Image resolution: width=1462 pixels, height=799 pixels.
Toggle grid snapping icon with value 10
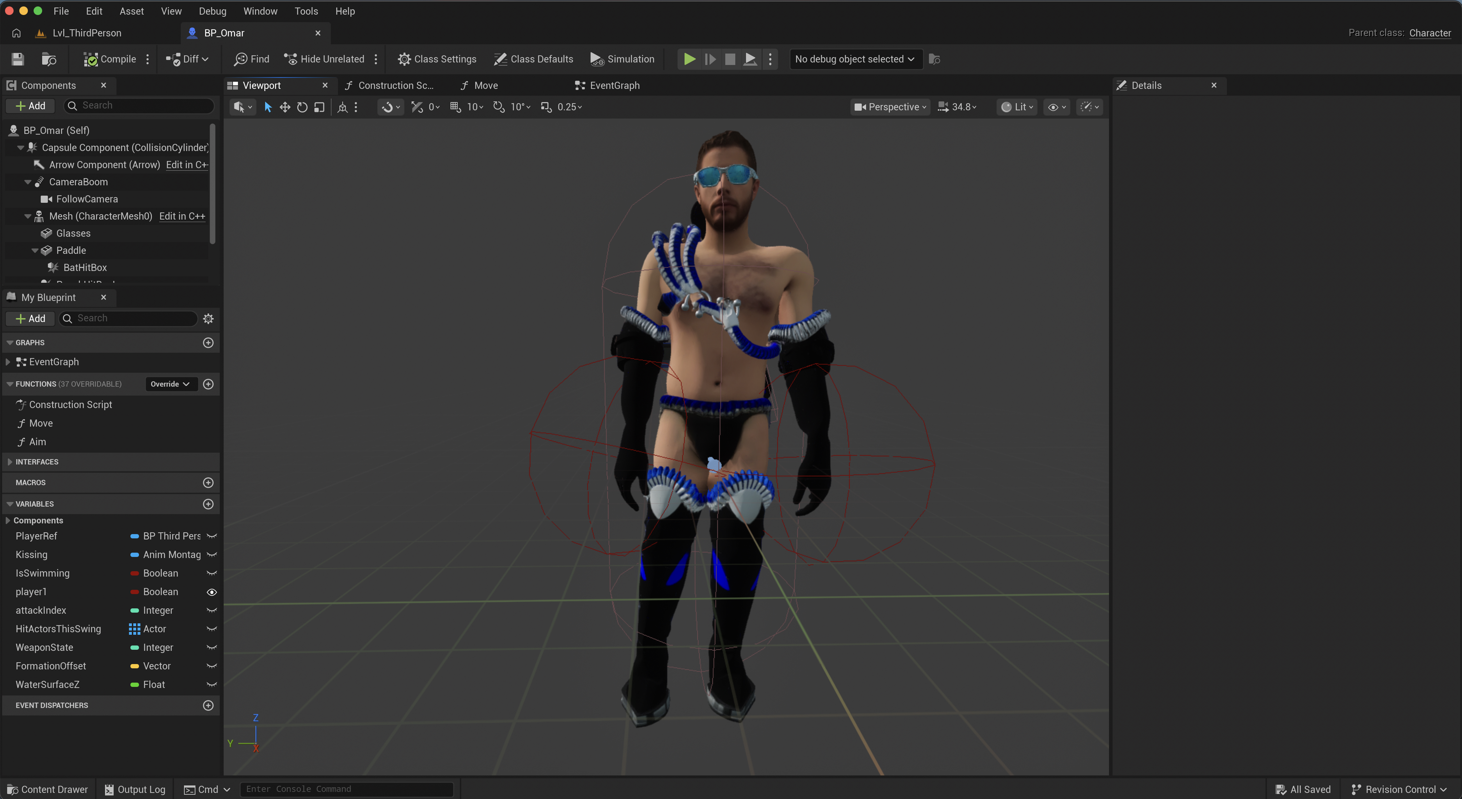click(455, 107)
